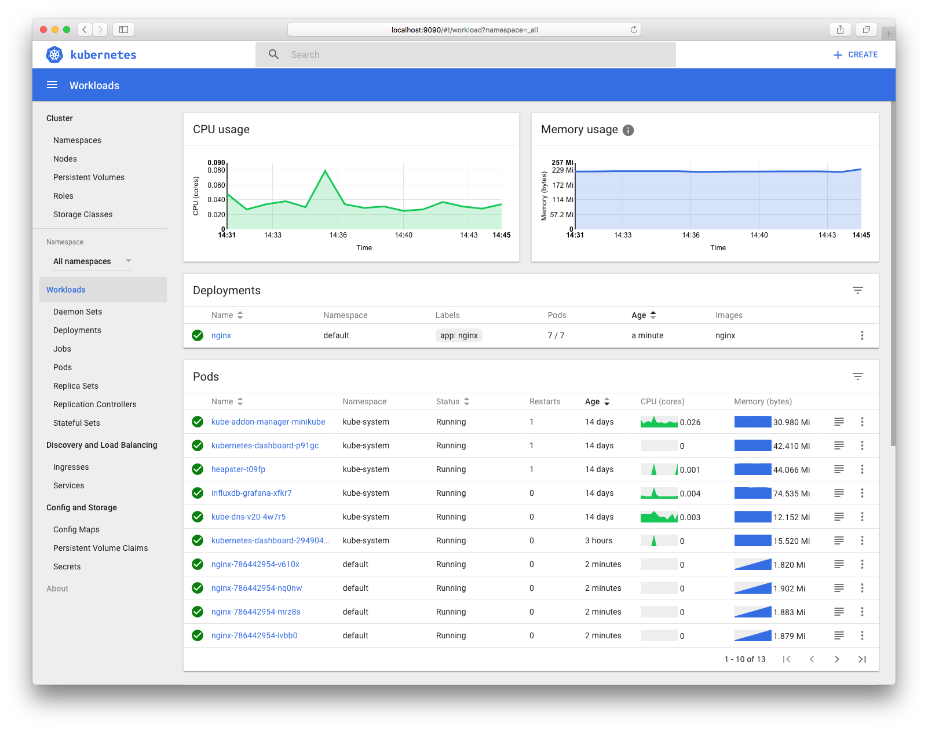View logs for nginx-786442954-lvbb0 pod
928x731 pixels.
click(839, 635)
